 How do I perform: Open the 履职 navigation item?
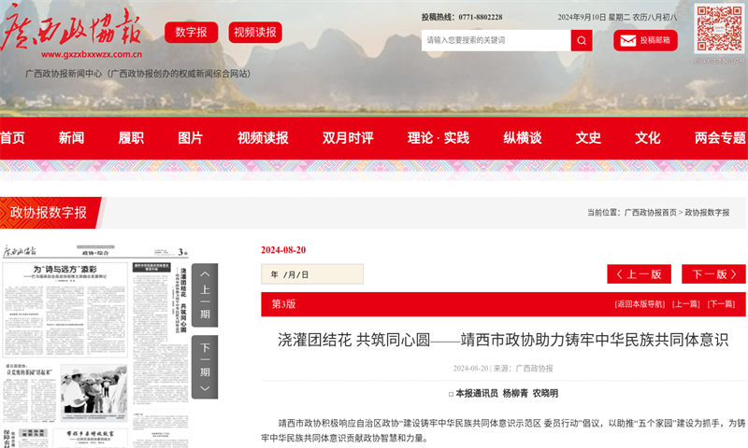131,138
